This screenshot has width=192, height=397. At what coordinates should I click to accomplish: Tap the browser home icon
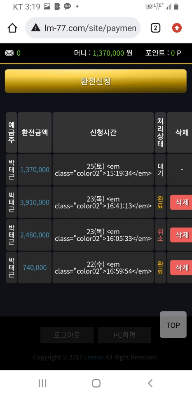(12, 28)
